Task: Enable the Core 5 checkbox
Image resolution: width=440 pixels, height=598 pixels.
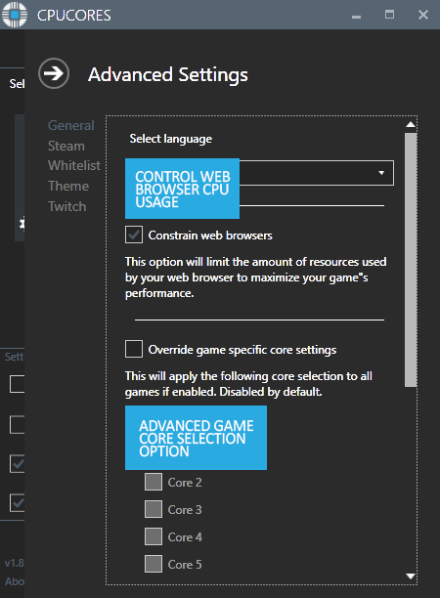Action: [x=154, y=564]
